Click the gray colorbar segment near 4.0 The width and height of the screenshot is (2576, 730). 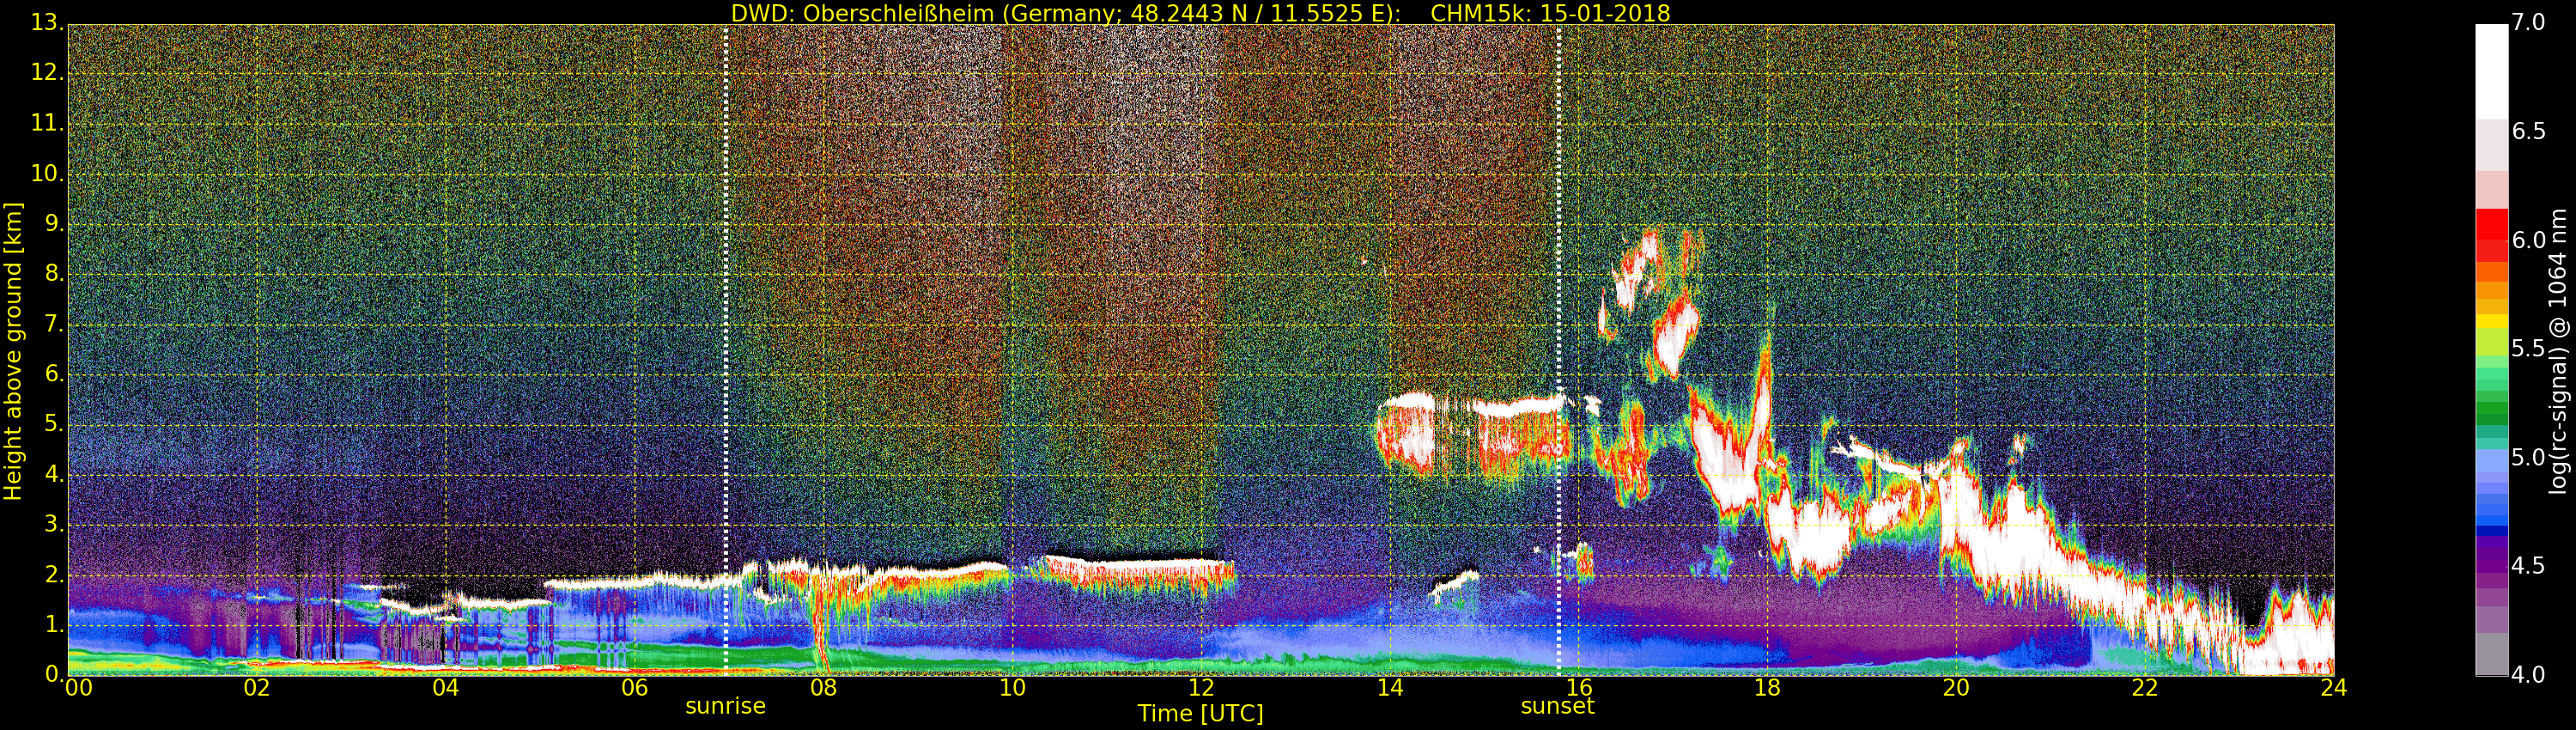click(2491, 655)
